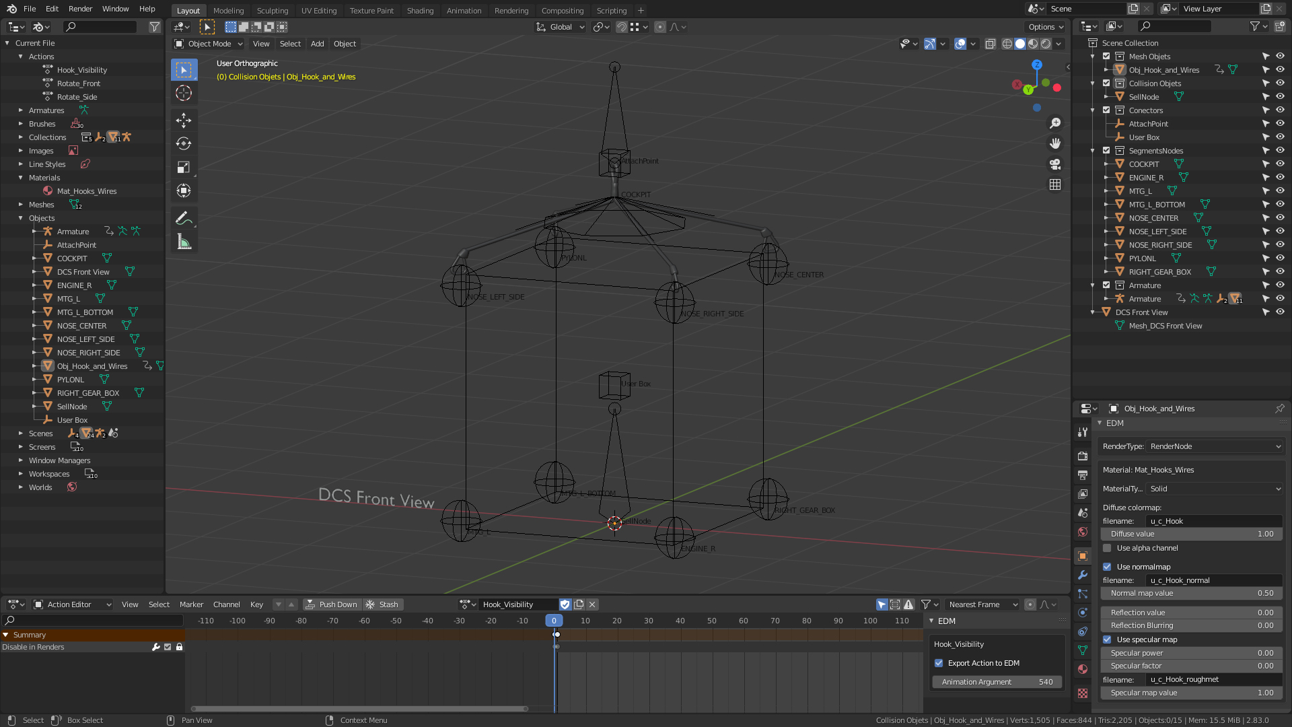Select the Rotate tool

coord(184,143)
